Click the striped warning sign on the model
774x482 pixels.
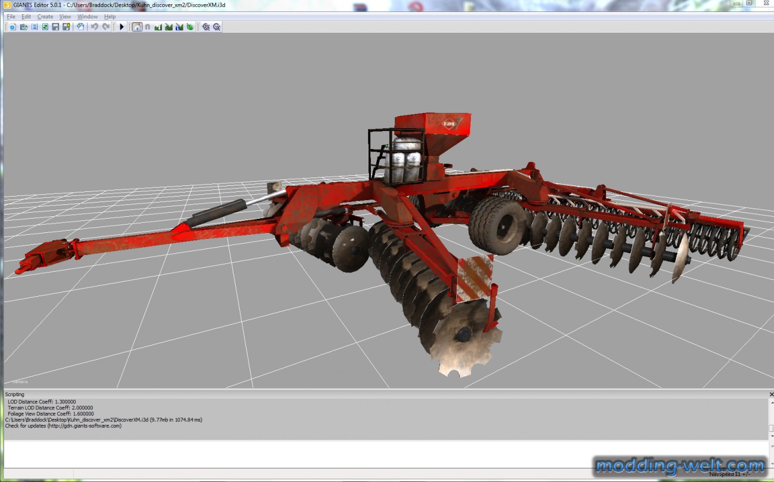click(475, 279)
